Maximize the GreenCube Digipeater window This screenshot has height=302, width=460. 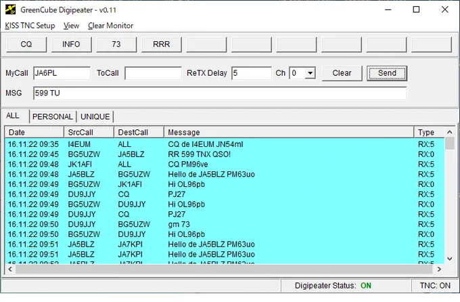click(x=416, y=9)
